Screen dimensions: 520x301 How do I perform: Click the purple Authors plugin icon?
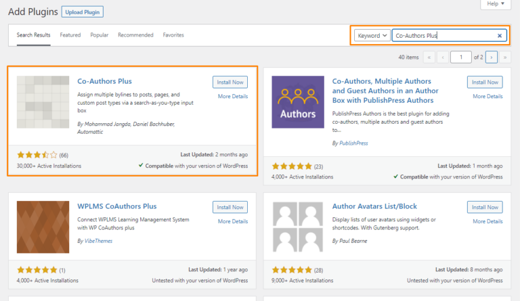[x=298, y=102]
